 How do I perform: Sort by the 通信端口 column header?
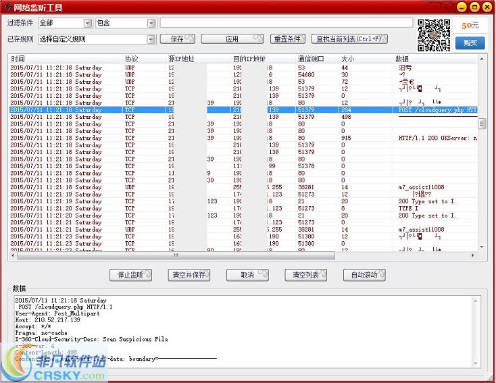pos(318,59)
